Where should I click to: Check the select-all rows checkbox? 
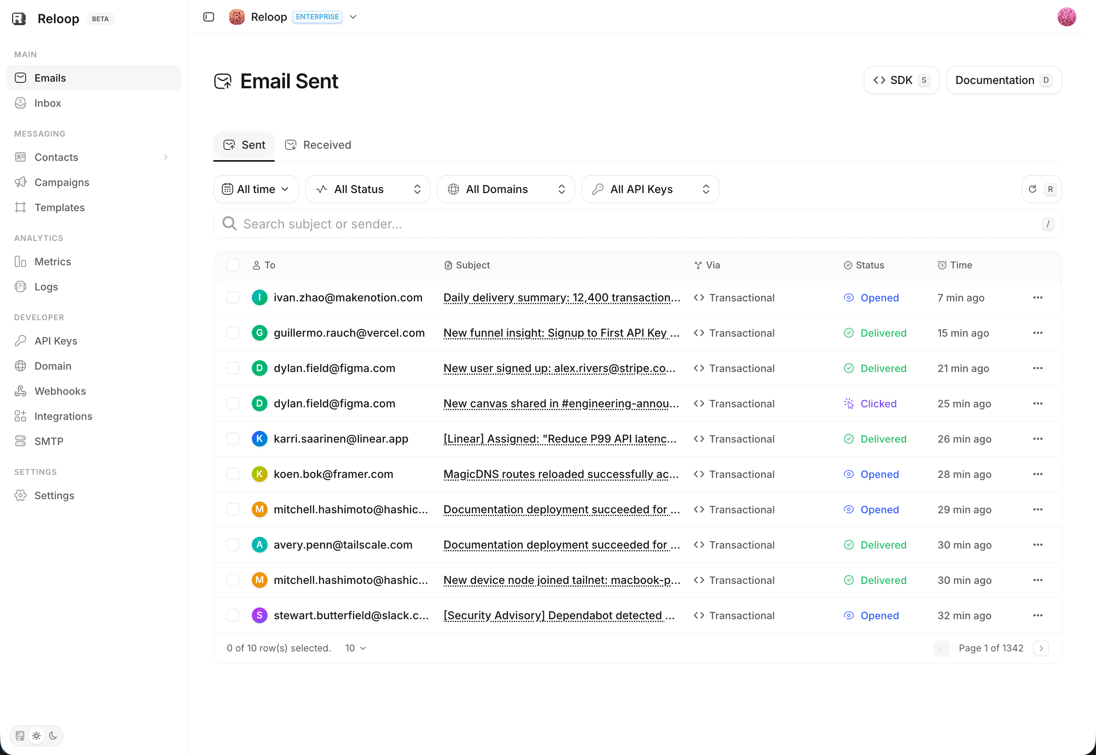[233, 265]
